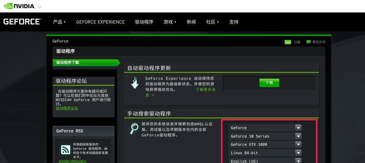Select the 驱动程序下载 sidebar tab
The height and width of the screenshot is (163, 365).
pyautogui.click(x=86, y=62)
